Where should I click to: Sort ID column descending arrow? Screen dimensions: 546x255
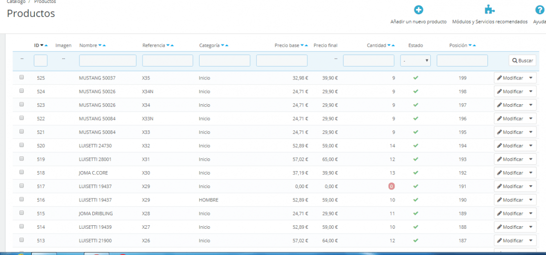(x=42, y=45)
